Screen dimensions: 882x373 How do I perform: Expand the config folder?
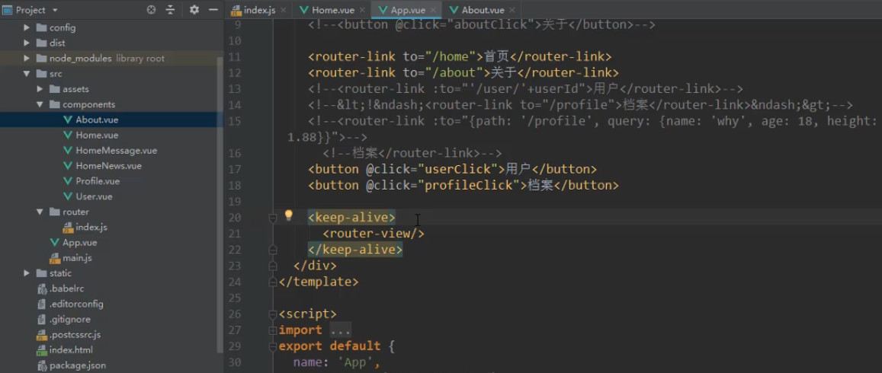[x=27, y=27]
